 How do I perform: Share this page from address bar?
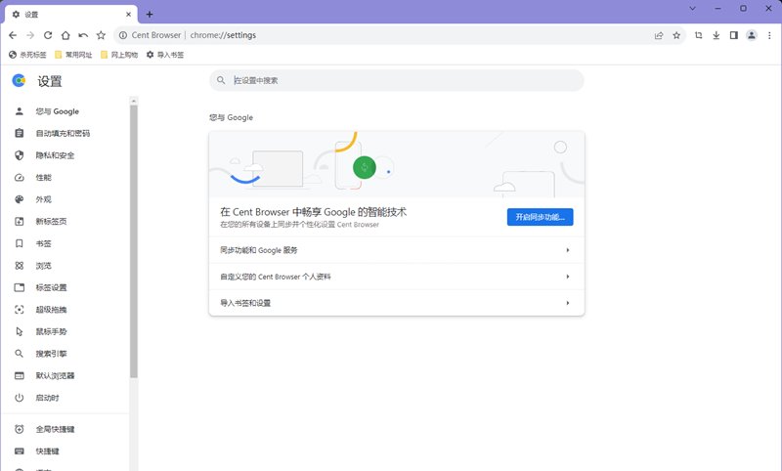(659, 35)
